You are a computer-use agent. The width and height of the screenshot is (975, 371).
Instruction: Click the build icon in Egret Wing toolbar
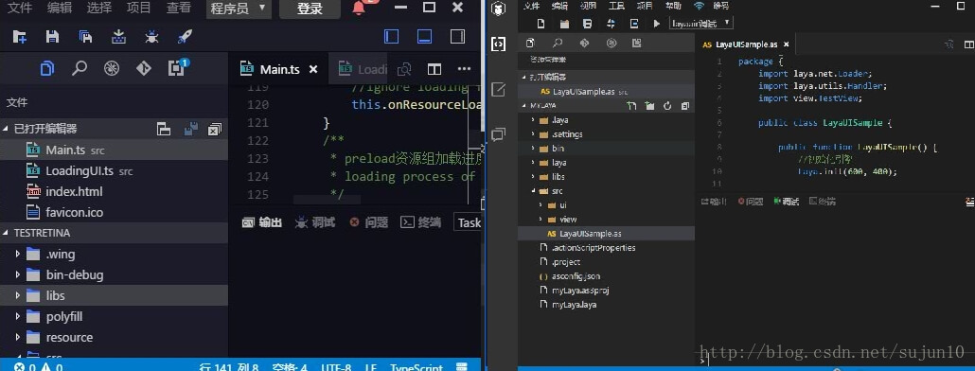click(x=118, y=37)
